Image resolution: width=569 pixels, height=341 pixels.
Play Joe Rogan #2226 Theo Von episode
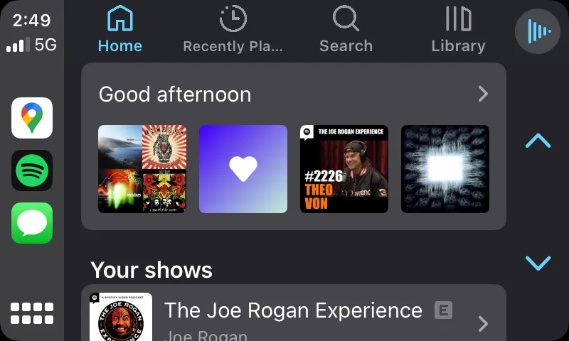pyautogui.click(x=344, y=169)
